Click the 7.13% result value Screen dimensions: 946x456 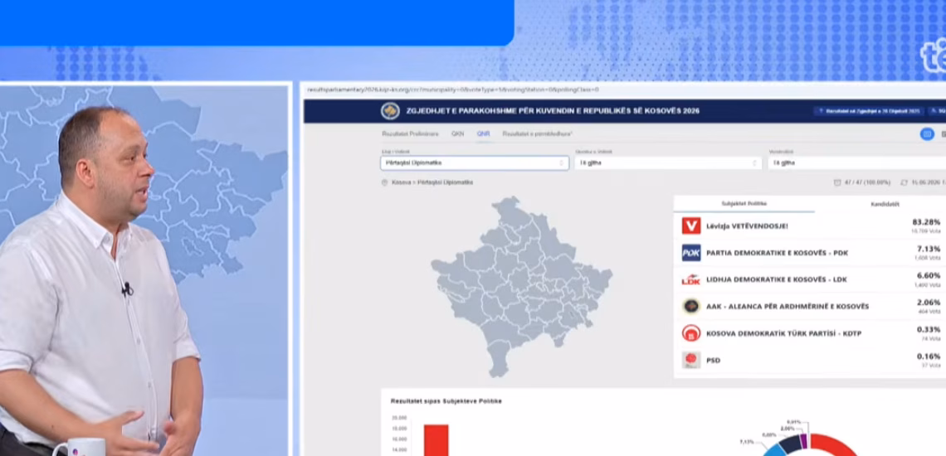929,249
